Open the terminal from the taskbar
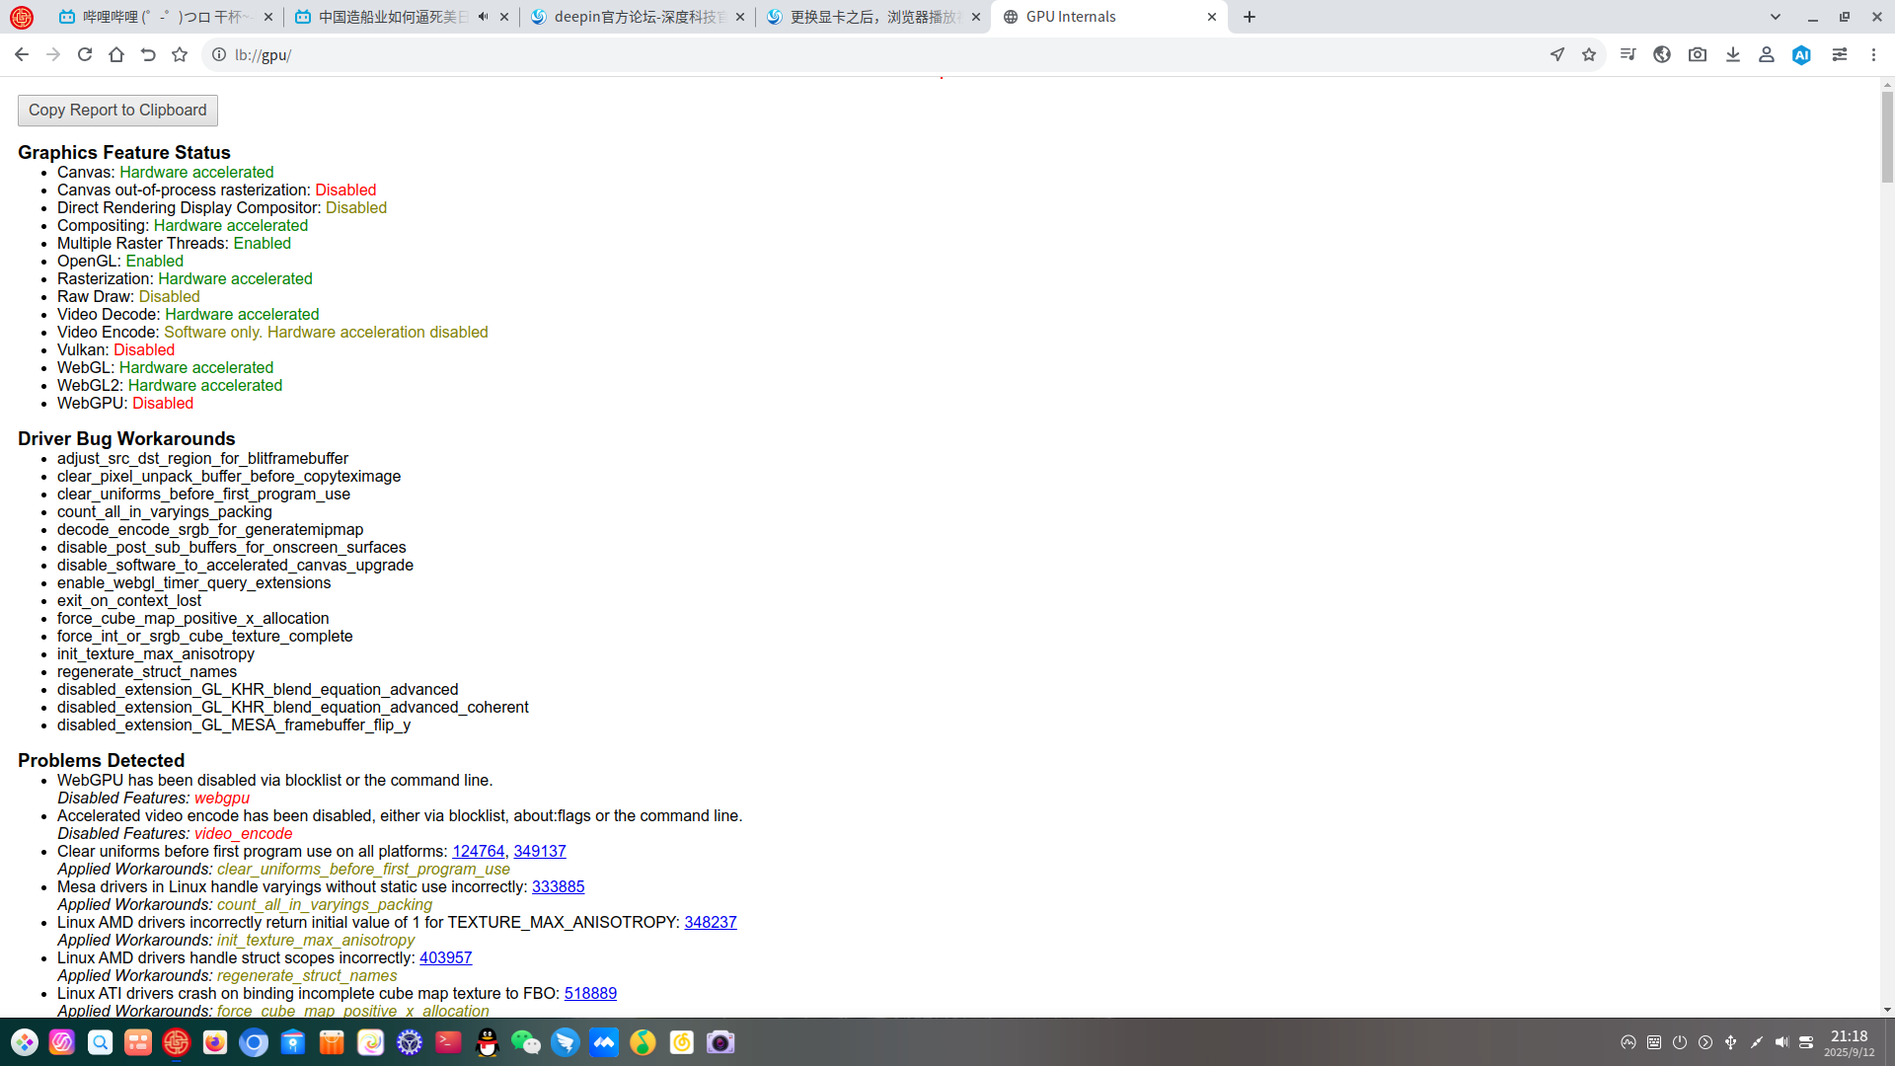 pos(448,1042)
